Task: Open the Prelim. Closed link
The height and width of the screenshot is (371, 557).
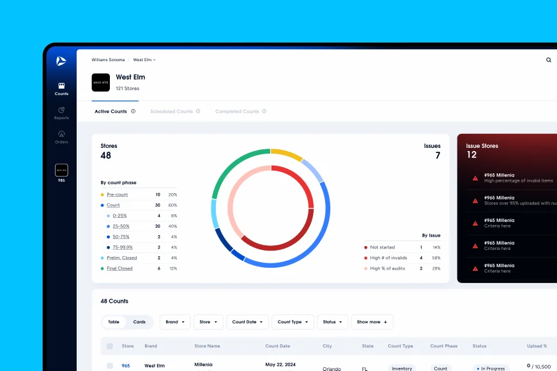Action: 122,258
